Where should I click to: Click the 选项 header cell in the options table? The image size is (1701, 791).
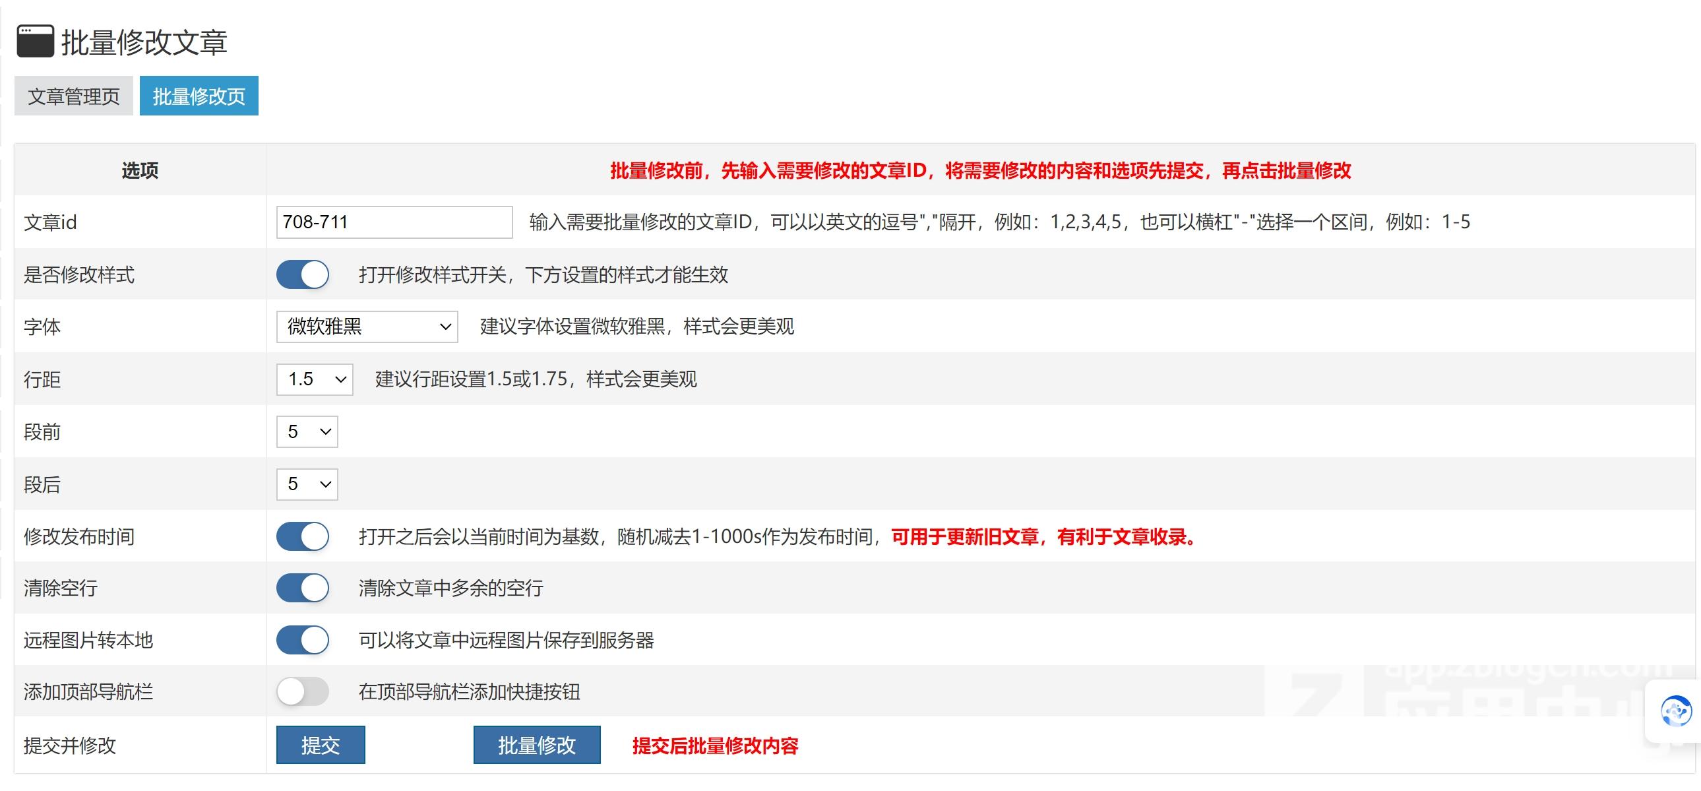pos(139,170)
